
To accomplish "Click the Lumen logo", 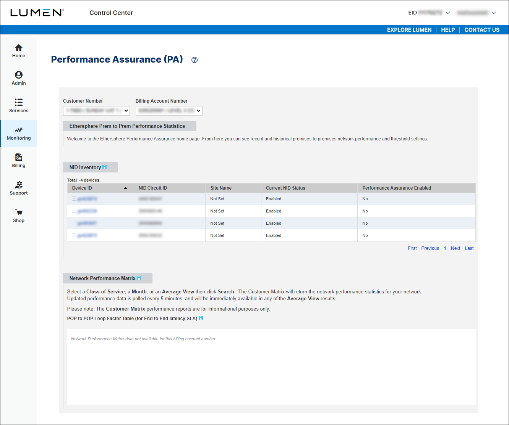I will tap(37, 13).
